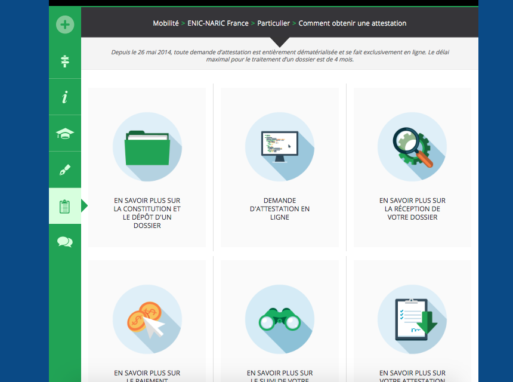Select the fountain pen sidebar icon
Viewport: 513px width, 382px height.
point(65,170)
